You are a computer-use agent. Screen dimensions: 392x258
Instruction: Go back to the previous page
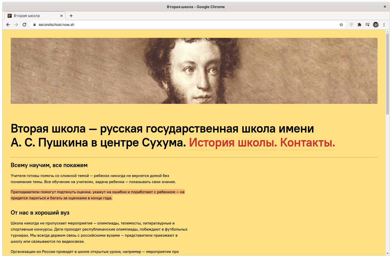(x=8, y=25)
